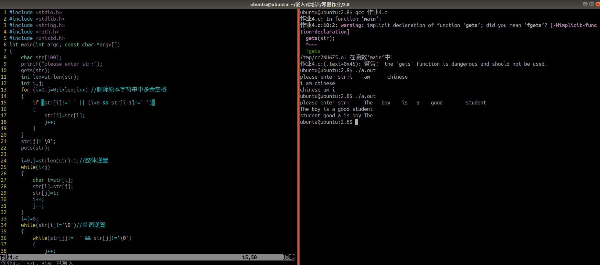Minimize the terminal window
Viewport: 600px width, 265px height.
585,4
